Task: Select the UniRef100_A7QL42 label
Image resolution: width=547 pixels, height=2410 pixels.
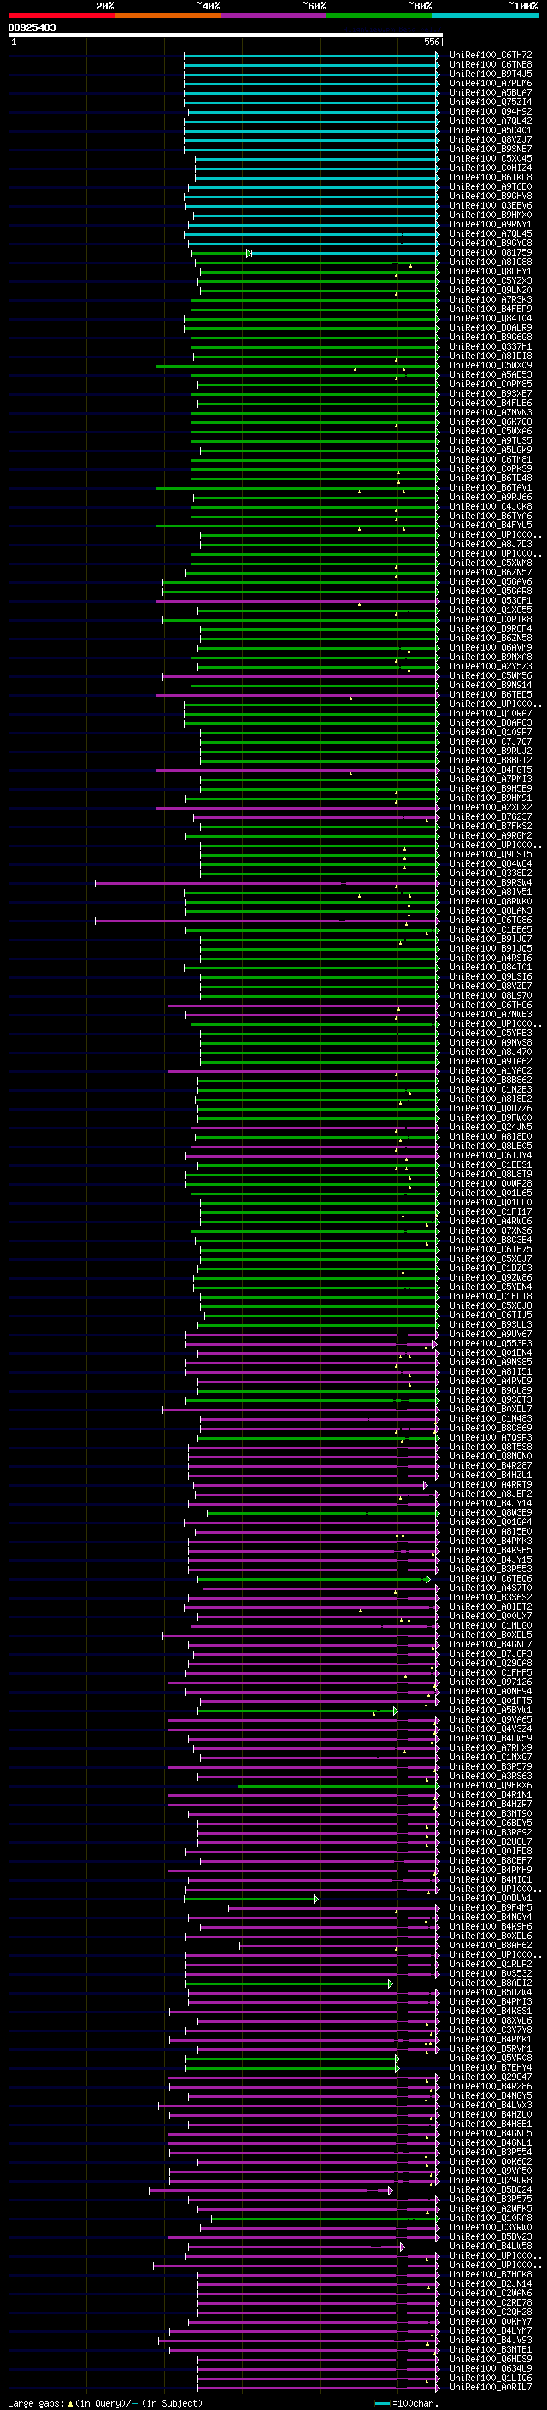Action: click(491, 121)
